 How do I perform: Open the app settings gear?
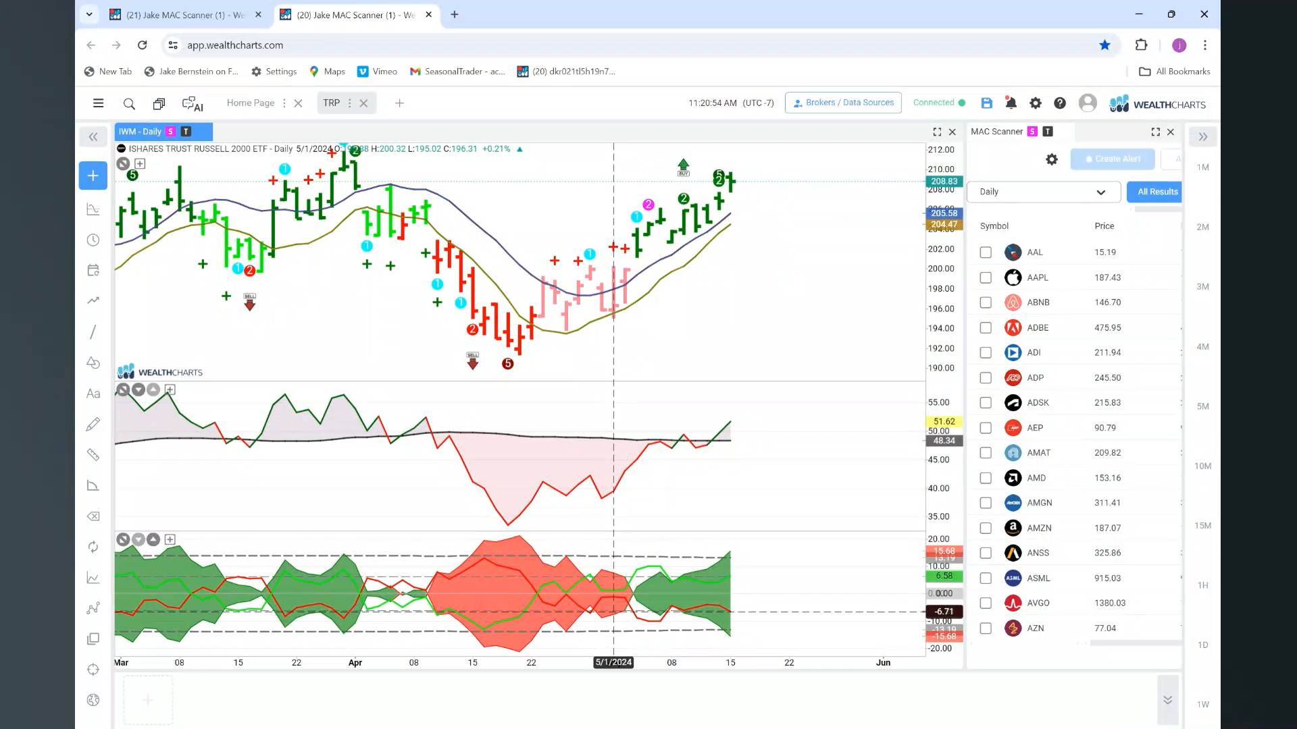pos(1036,103)
